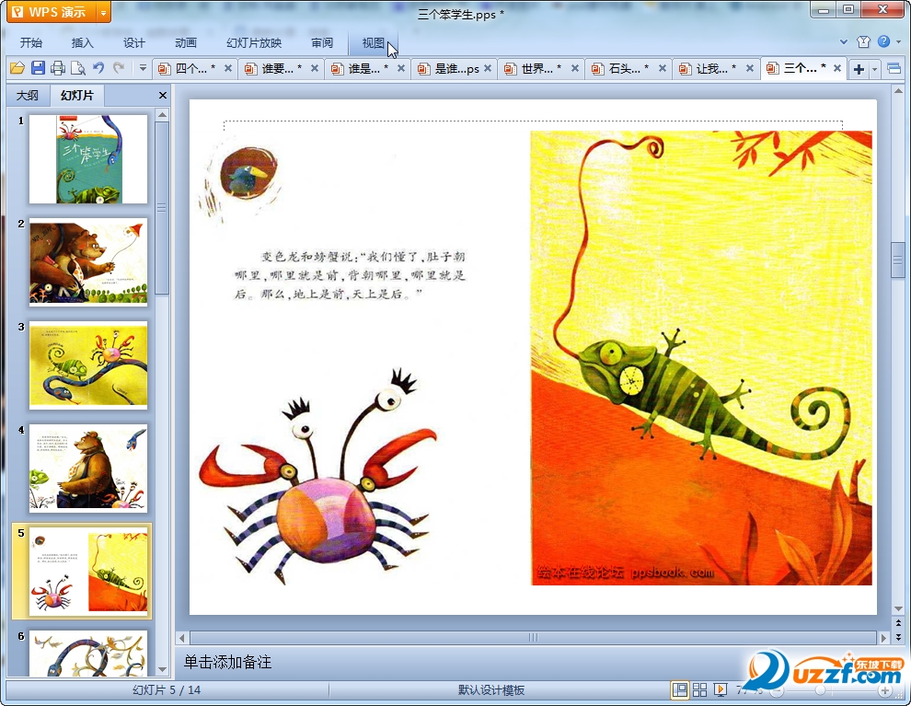Open the 开始 ribbon tab
Screen dimensions: 911x706
pyautogui.click(x=30, y=43)
